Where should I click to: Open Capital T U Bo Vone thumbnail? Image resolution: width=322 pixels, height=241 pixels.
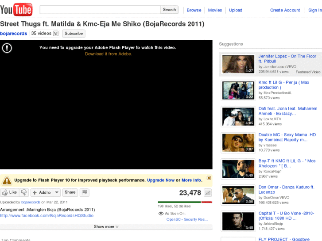pos(238,221)
